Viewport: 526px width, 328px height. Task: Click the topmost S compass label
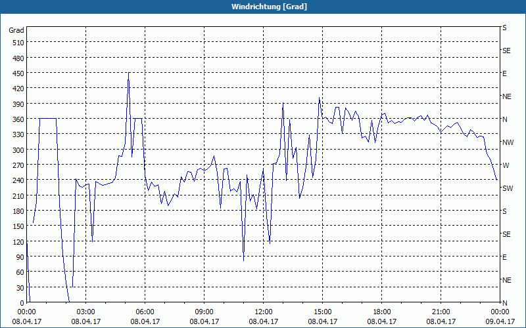(x=505, y=28)
